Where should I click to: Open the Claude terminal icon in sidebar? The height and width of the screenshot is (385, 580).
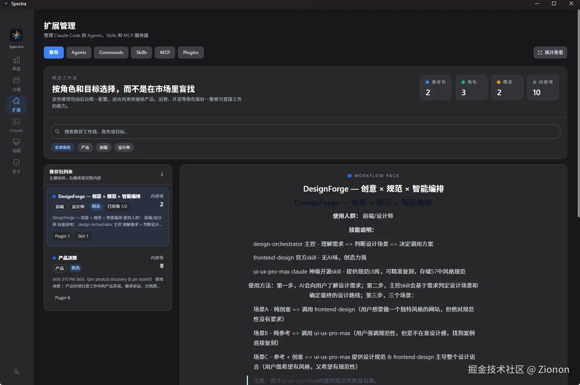16,121
